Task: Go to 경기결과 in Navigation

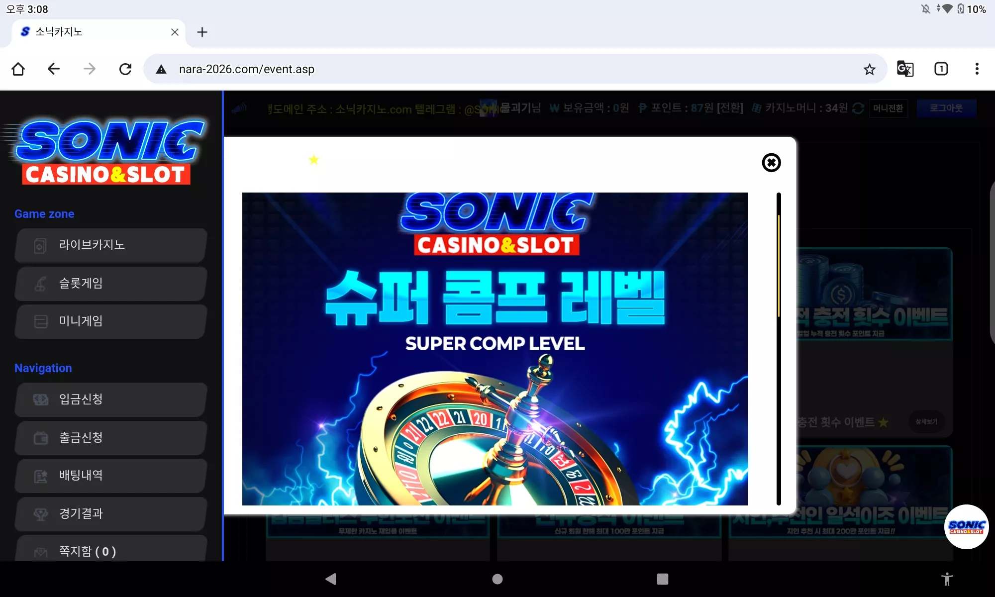Action: (x=110, y=513)
